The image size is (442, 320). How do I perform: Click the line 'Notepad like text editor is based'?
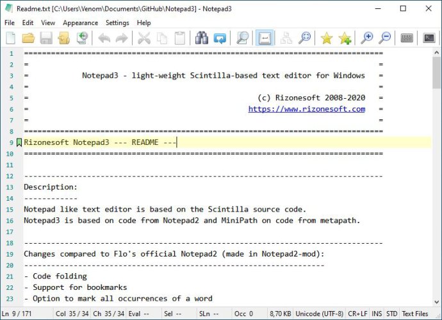(165, 209)
